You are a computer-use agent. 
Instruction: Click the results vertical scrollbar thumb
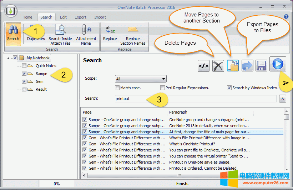click(x=287, y=117)
